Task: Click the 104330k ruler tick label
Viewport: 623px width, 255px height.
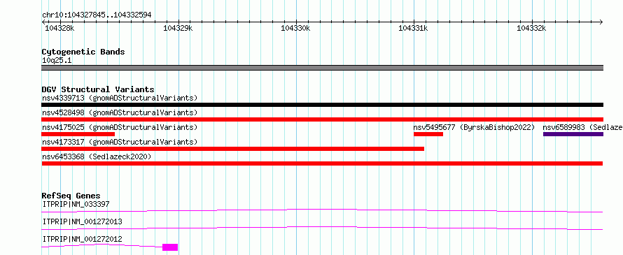Action: [x=295, y=28]
